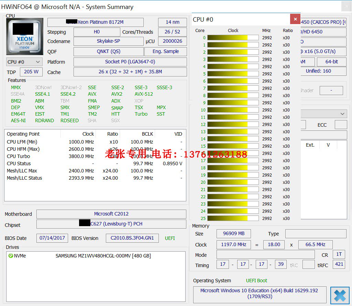
Task: Click the core 0 clock bar
Action: 233,38
